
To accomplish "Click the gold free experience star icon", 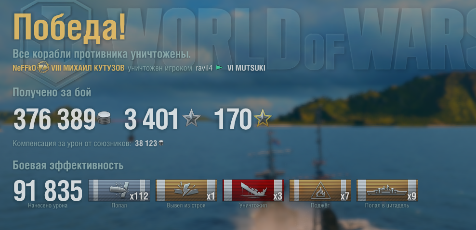I will [263, 118].
